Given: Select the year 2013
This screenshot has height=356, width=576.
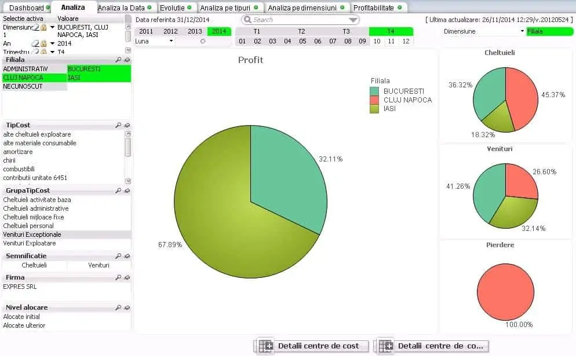Looking at the screenshot, I should [x=195, y=32].
